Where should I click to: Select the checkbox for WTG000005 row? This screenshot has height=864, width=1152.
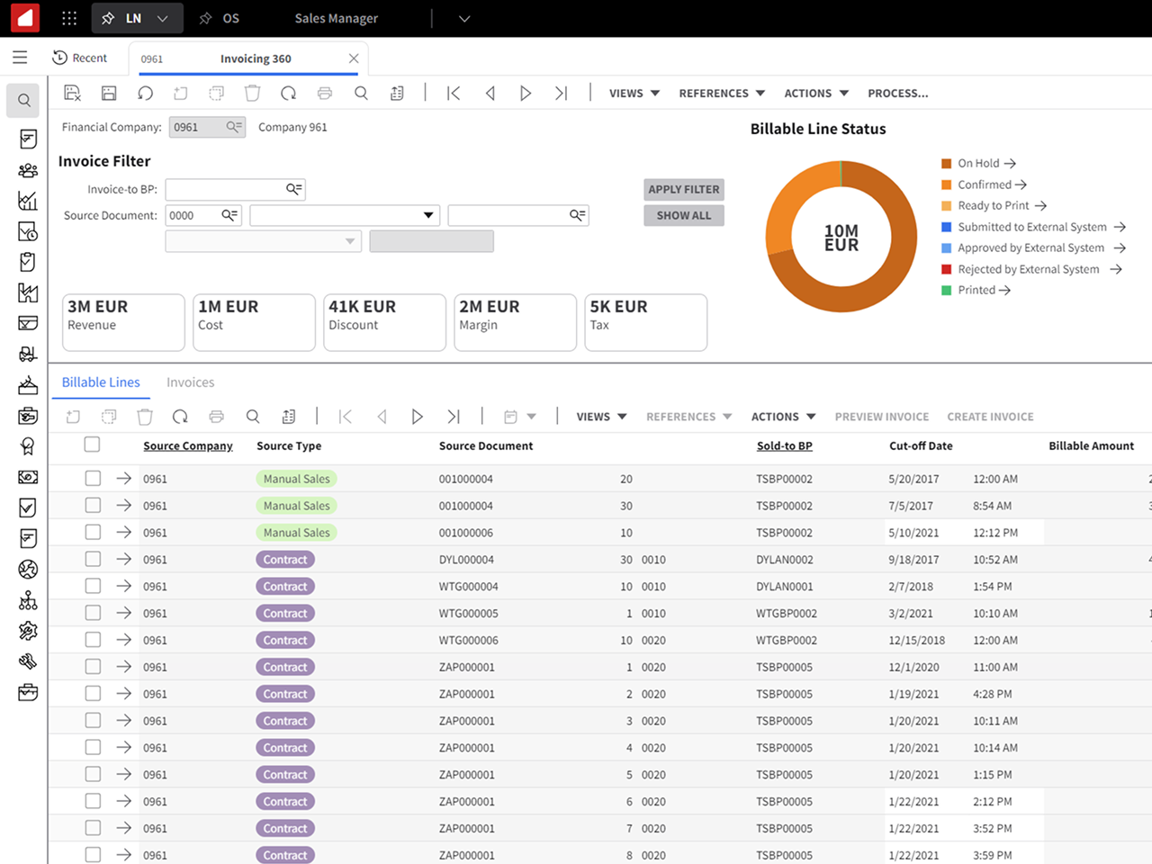point(93,613)
